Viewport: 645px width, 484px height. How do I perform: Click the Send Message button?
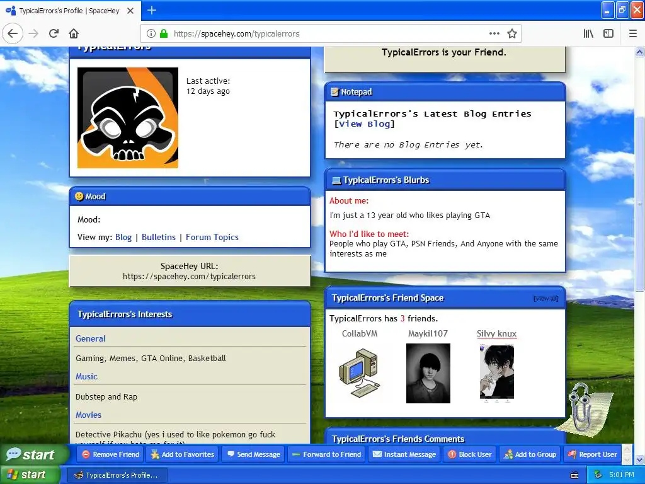pyautogui.click(x=253, y=454)
